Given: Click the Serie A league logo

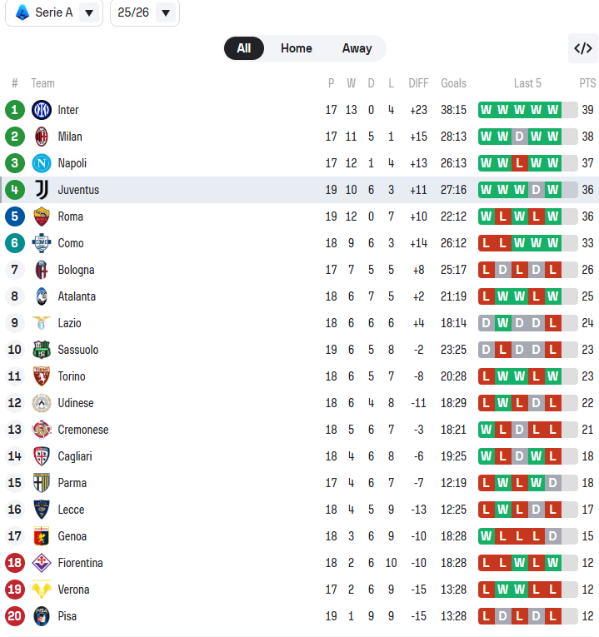Looking at the screenshot, I should (x=22, y=12).
